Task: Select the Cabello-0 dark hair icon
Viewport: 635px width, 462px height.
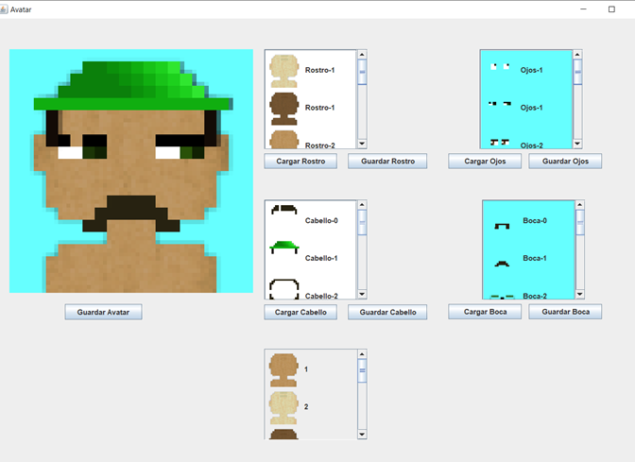Action: [284, 210]
